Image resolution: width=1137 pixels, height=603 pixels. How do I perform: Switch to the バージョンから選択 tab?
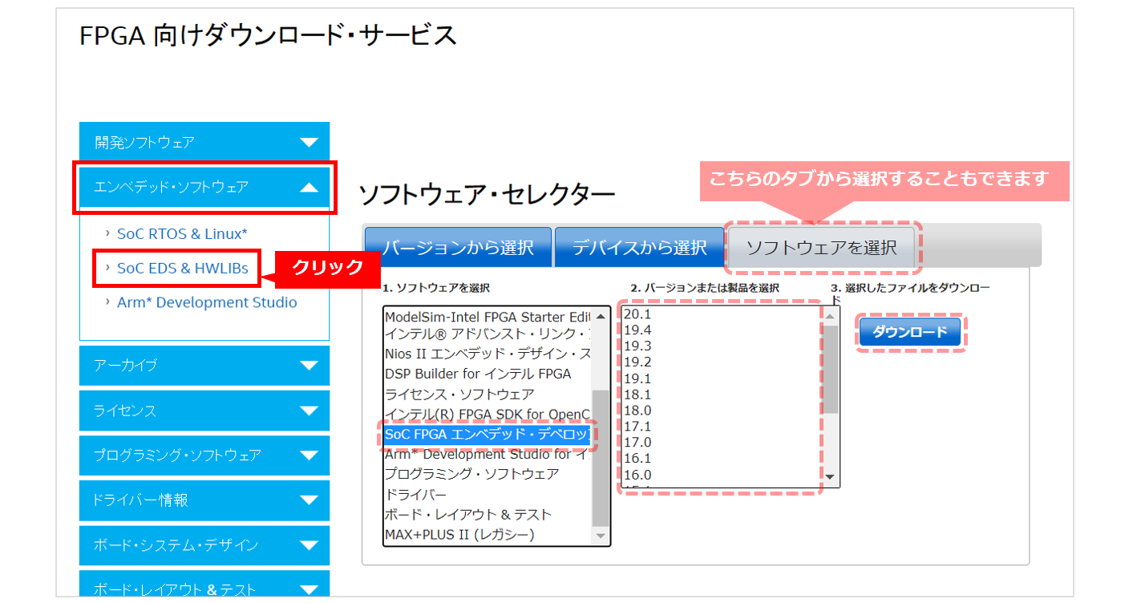(x=458, y=247)
